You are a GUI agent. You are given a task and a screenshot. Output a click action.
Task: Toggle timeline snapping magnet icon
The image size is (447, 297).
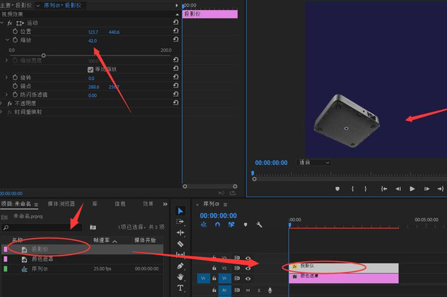(x=217, y=224)
